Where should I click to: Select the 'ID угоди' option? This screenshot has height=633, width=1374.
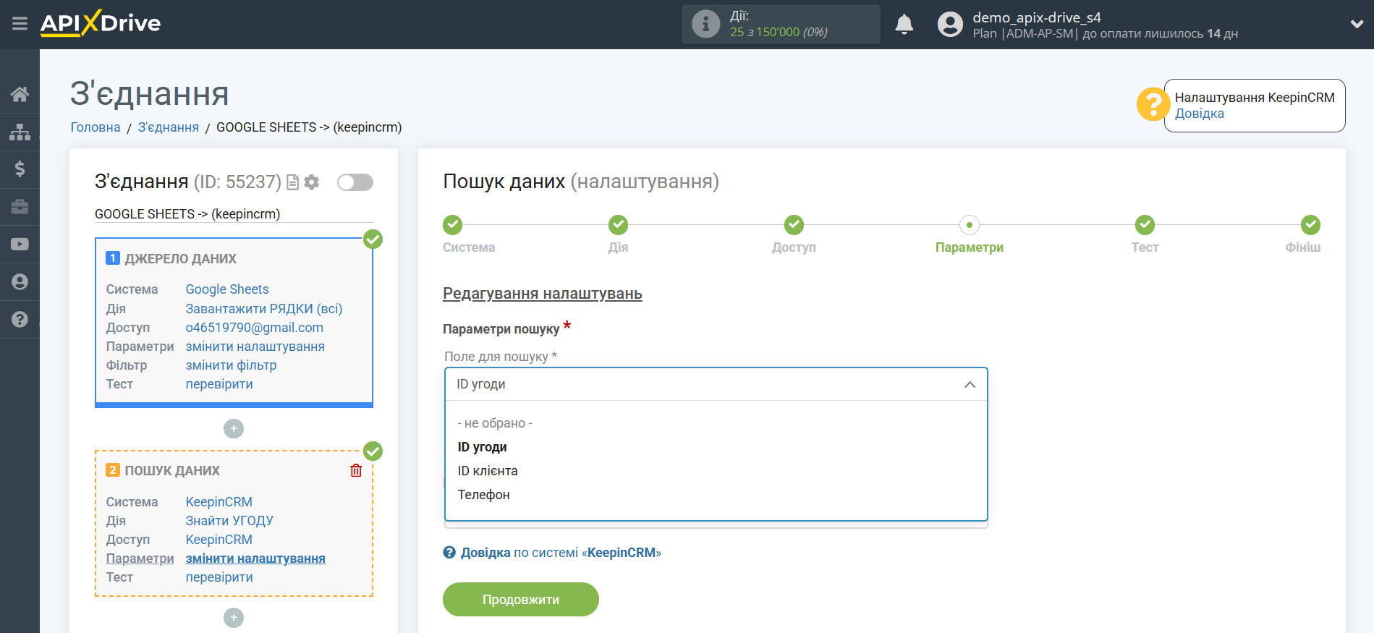pyautogui.click(x=483, y=447)
